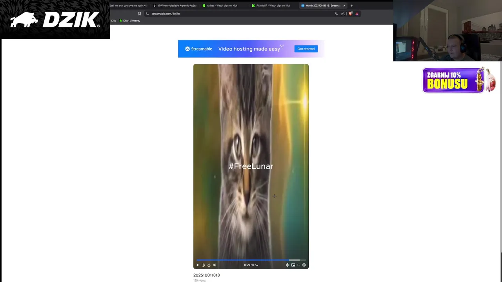Switch to the 'tell me that you love me again' tab

(129, 5)
